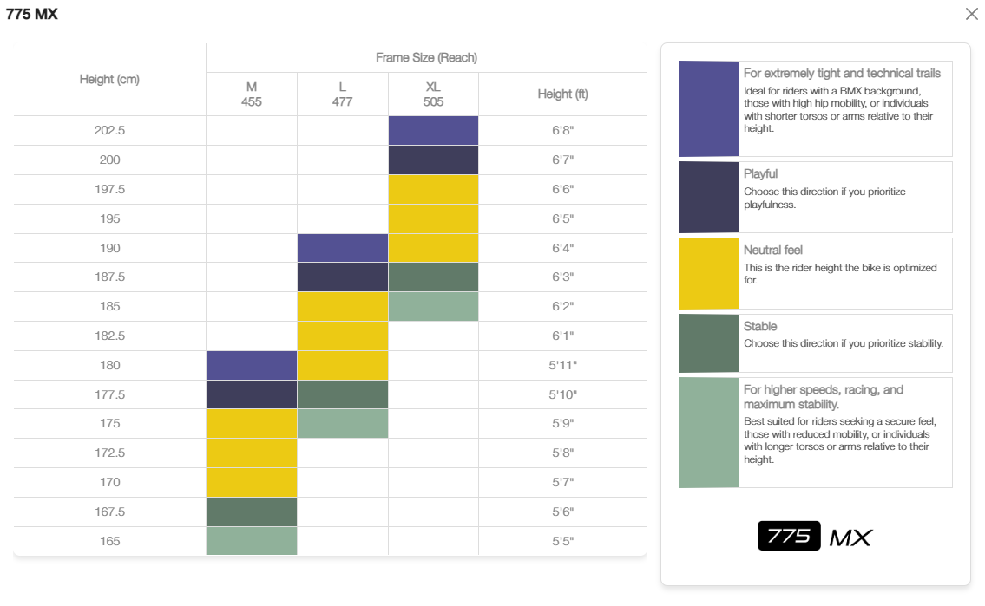Click the Frame Size (Reach) header

point(426,58)
